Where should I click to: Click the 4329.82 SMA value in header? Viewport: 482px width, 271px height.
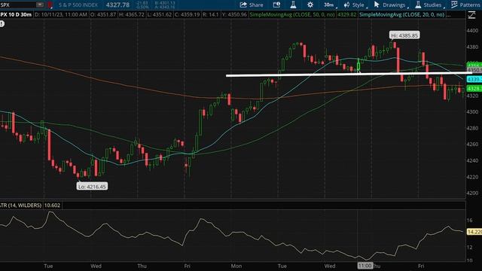[x=346, y=14]
